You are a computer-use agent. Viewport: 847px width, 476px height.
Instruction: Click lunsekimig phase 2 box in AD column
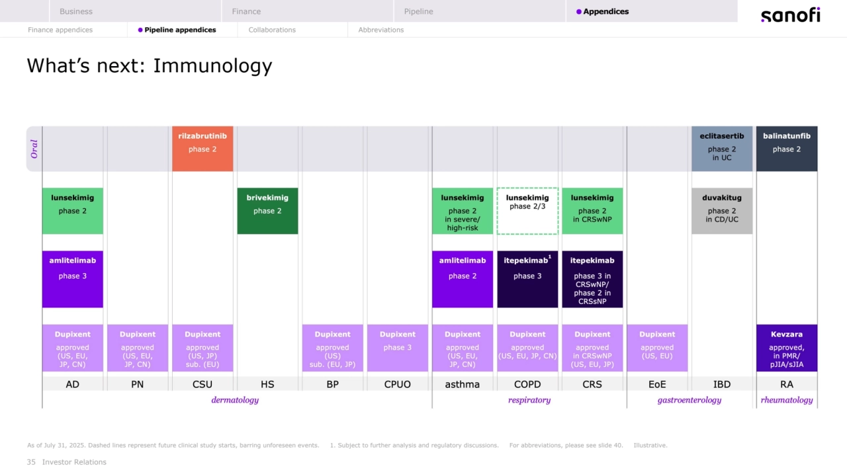pos(73,211)
